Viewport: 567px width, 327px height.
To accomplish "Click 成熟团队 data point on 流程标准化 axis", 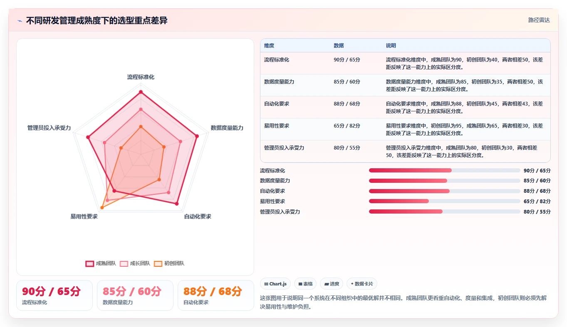I will [141, 92].
